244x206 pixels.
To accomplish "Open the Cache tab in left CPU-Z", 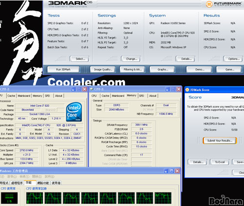I will pos(11,96).
